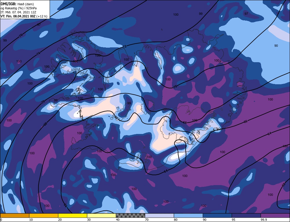Click the '95' legend tick label
This screenshot has height=222, width=290.
tap(233, 220)
